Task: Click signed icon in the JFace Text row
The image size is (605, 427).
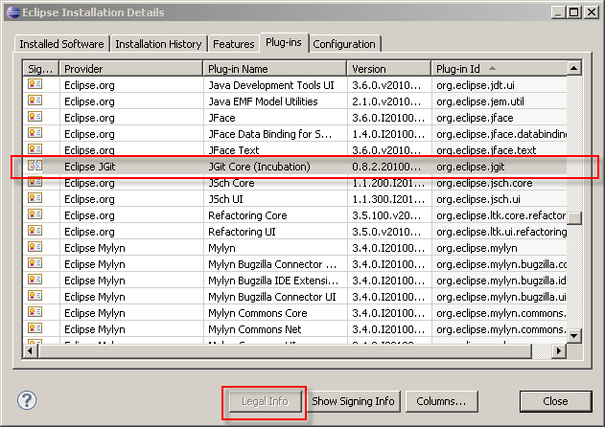Action: click(35, 148)
